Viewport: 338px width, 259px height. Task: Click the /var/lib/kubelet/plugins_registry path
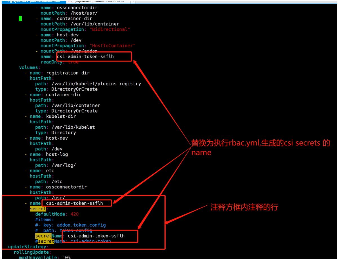pyautogui.click(x=96, y=84)
